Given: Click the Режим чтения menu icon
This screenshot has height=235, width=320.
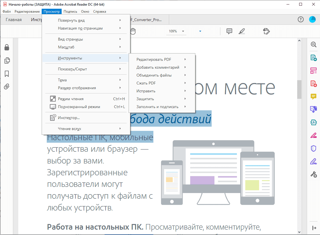Looking at the screenshot, I should click(x=53, y=99).
